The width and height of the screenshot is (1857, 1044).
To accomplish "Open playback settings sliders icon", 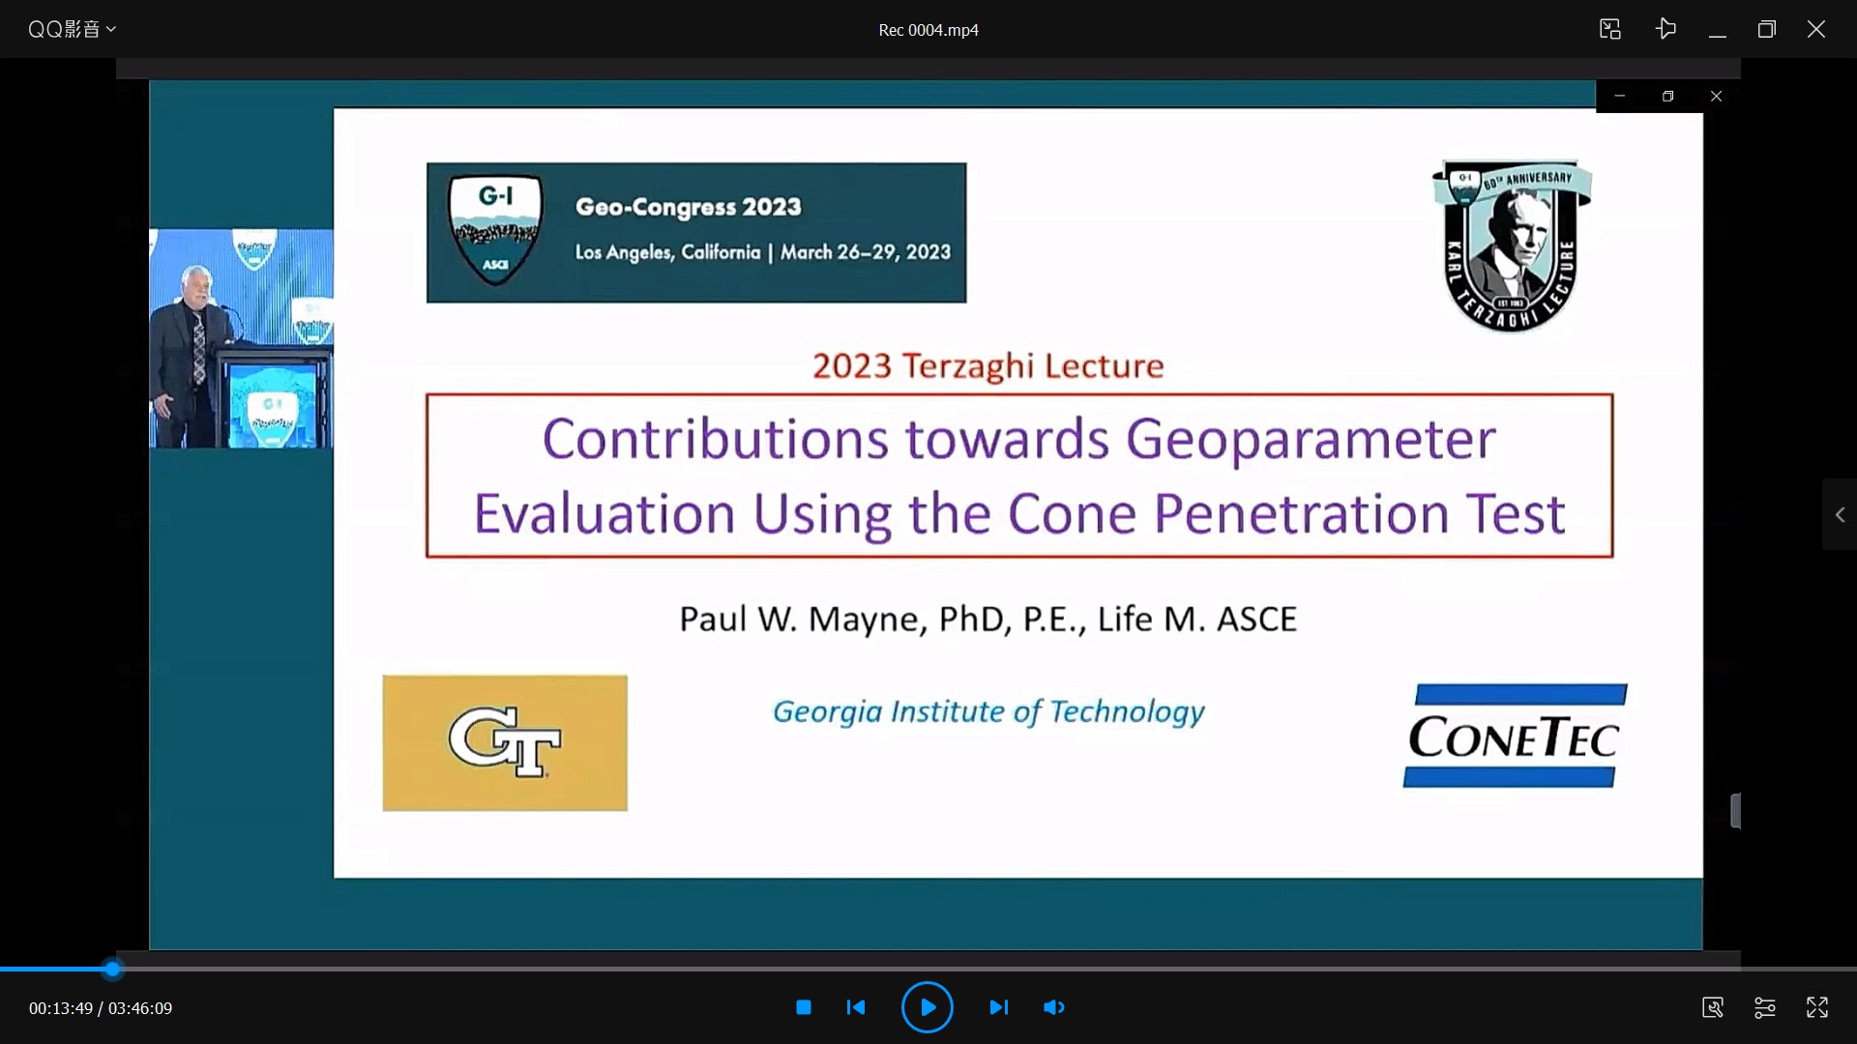I will tap(1764, 1007).
